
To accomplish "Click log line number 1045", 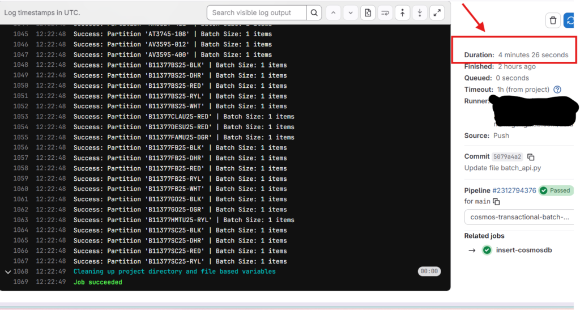I will coord(21,34).
